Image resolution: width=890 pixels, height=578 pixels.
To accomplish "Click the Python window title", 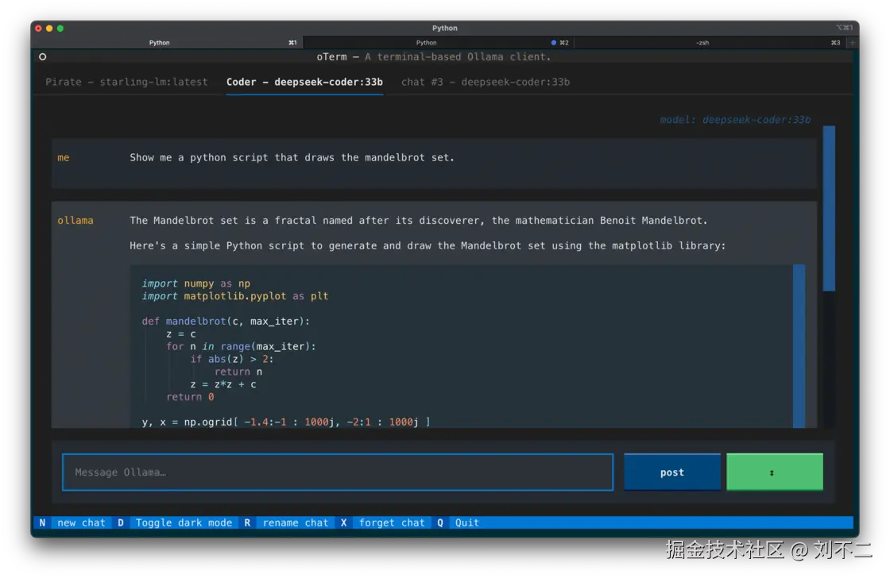I will tap(444, 28).
